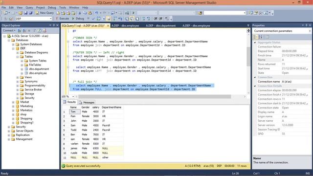Click the document tabs overflow dropdown arrow
This screenshot has height=176, width=313.
point(248,25)
